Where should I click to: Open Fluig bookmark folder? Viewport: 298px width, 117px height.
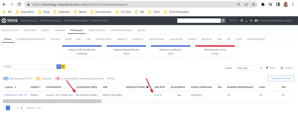pos(44,12)
